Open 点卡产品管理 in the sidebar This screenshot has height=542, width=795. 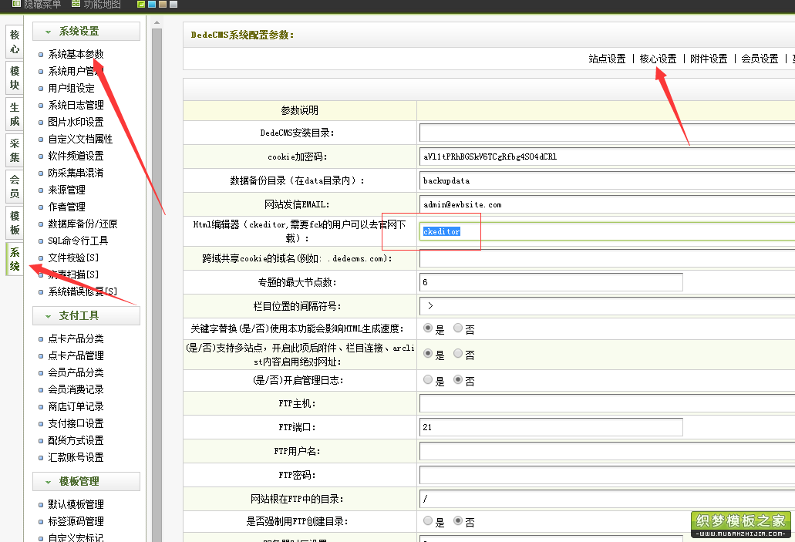coord(76,355)
